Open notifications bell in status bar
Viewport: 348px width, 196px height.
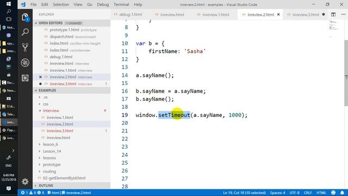point(342,193)
